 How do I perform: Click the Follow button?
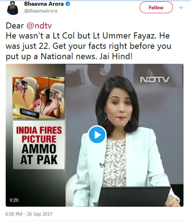point(156,7)
